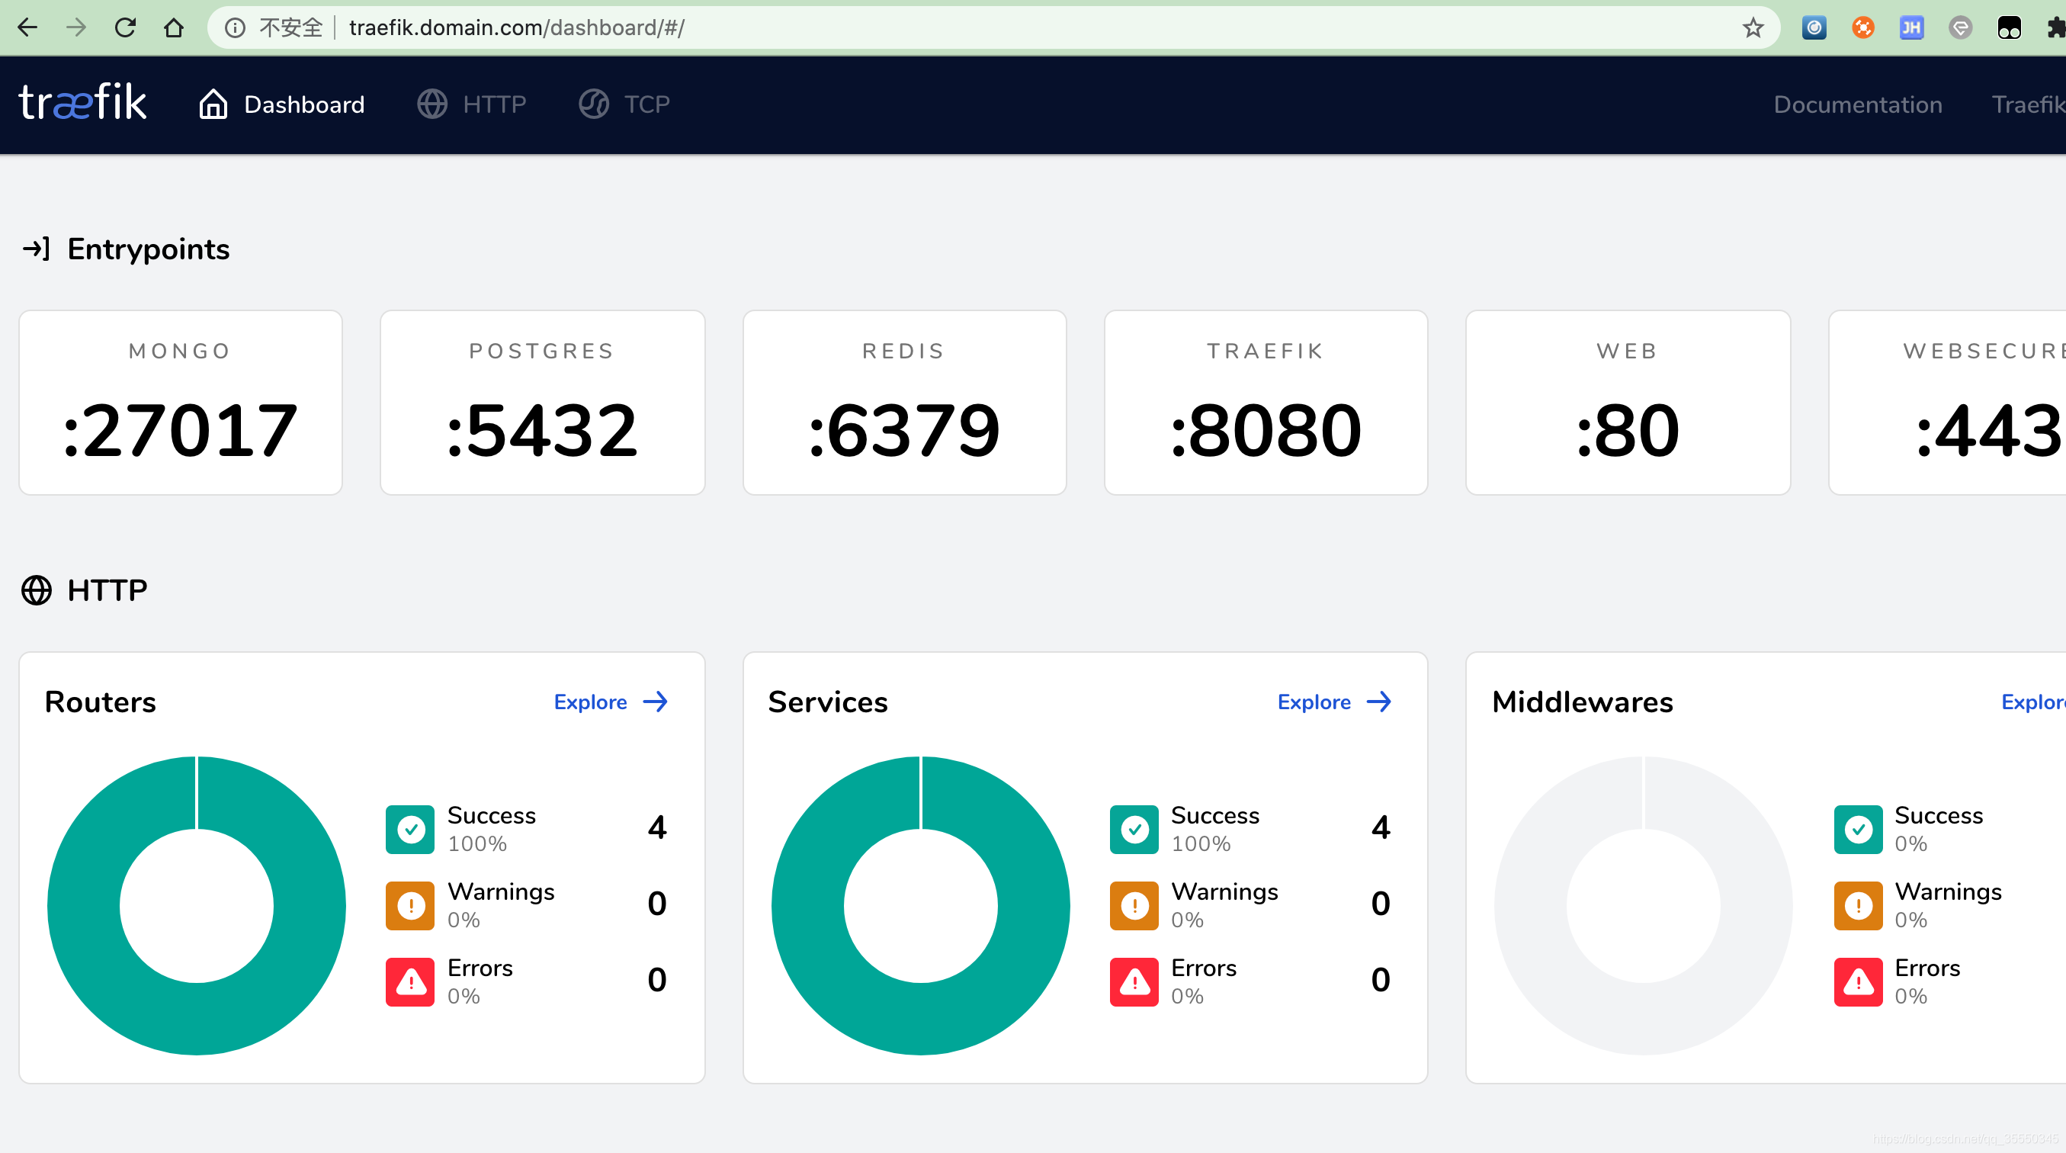The width and height of the screenshot is (2066, 1153).
Task: Click the Services Explore arrow
Action: [x=1378, y=702]
